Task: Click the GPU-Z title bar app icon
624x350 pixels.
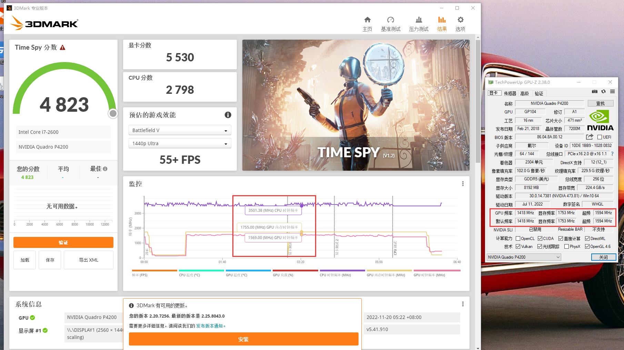Action: click(491, 82)
